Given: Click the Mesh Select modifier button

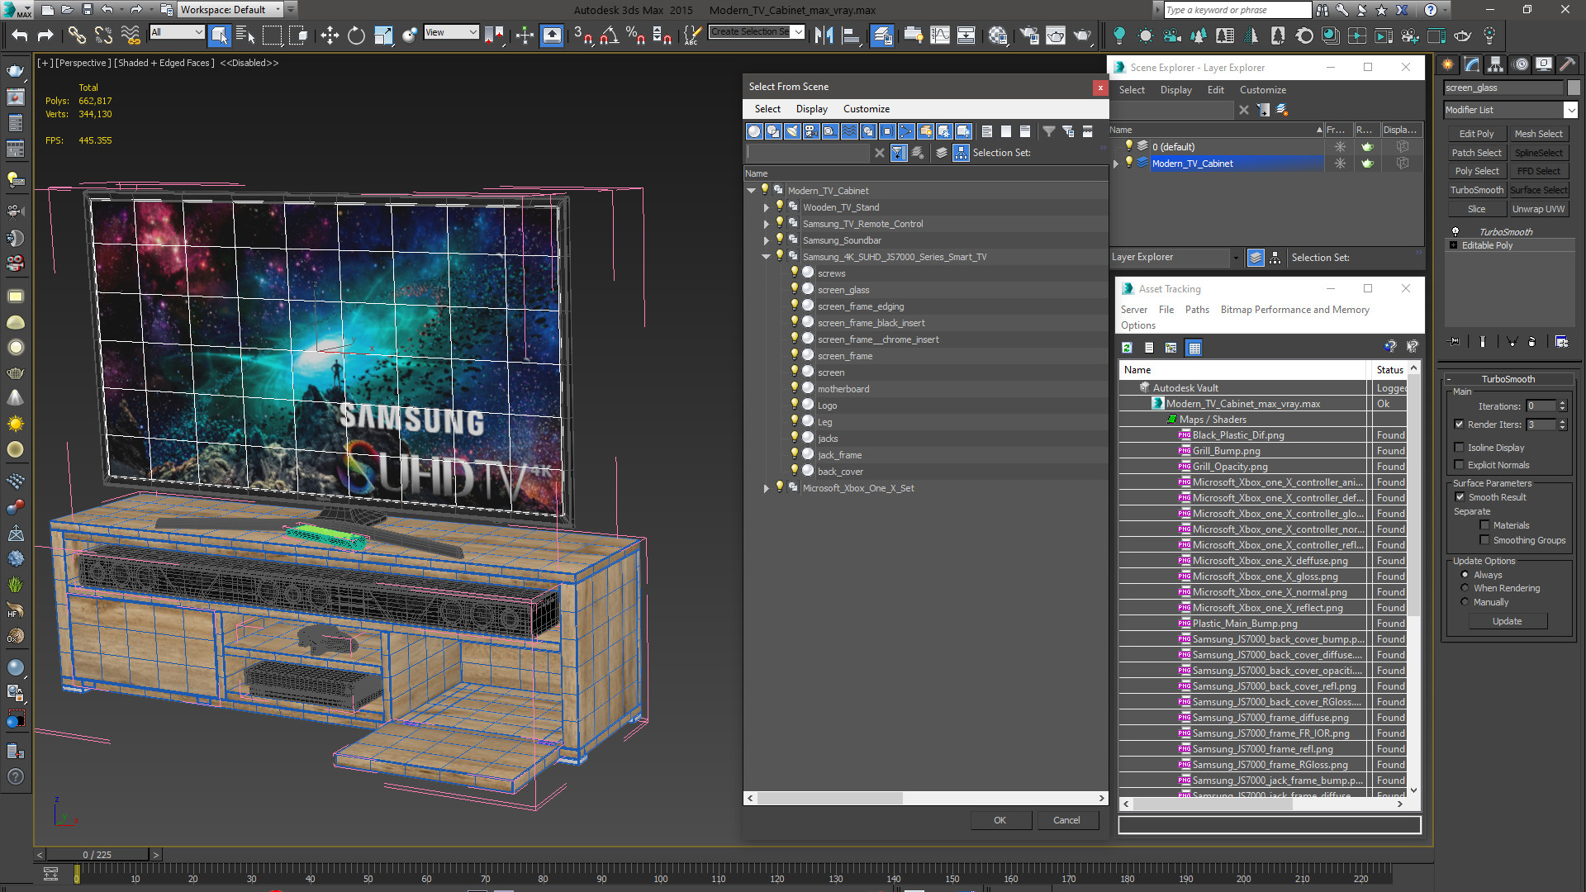Looking at the screenshot, I should (x=1538, y=134).
